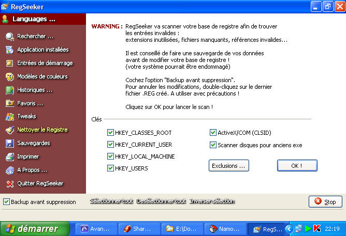Switch to Avan... taskbar window
This screenshot has width=346, height=236.
pos(97,229)
